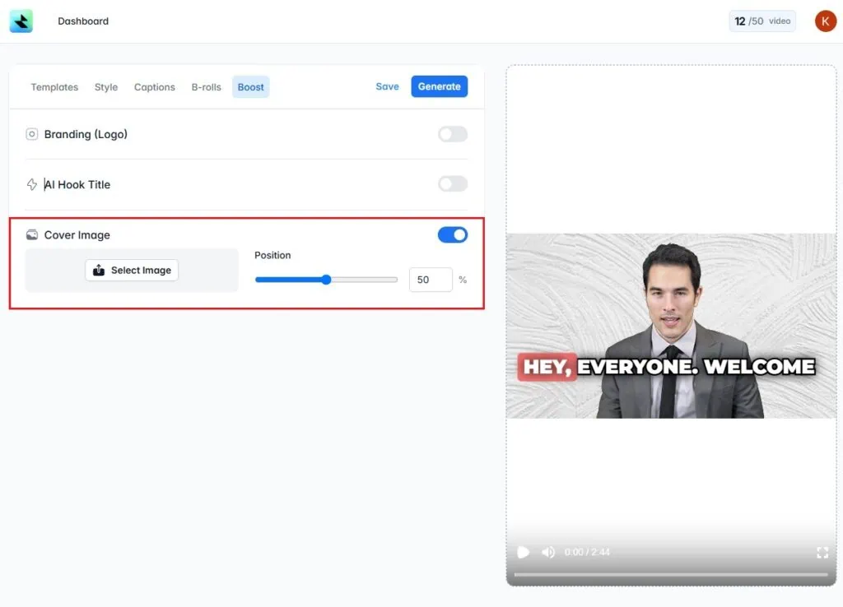
Task: Enable the AI Hook Title toggle
Action: tap(453, 183)
